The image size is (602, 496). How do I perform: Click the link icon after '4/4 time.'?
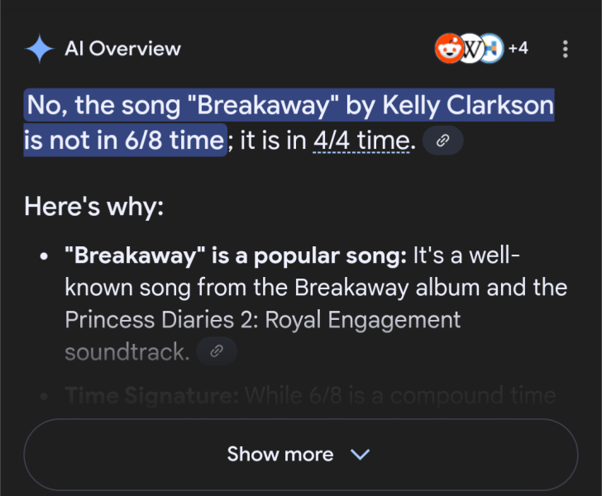click(442, 141)
